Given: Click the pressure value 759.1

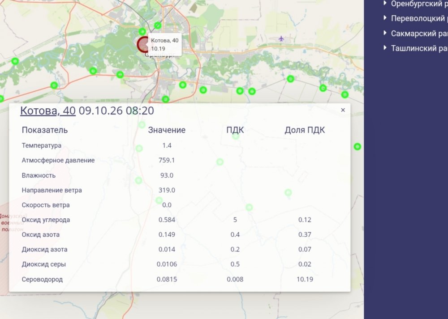Looking at the screenshot, I should pyautogui.click(x=167, y=160).
